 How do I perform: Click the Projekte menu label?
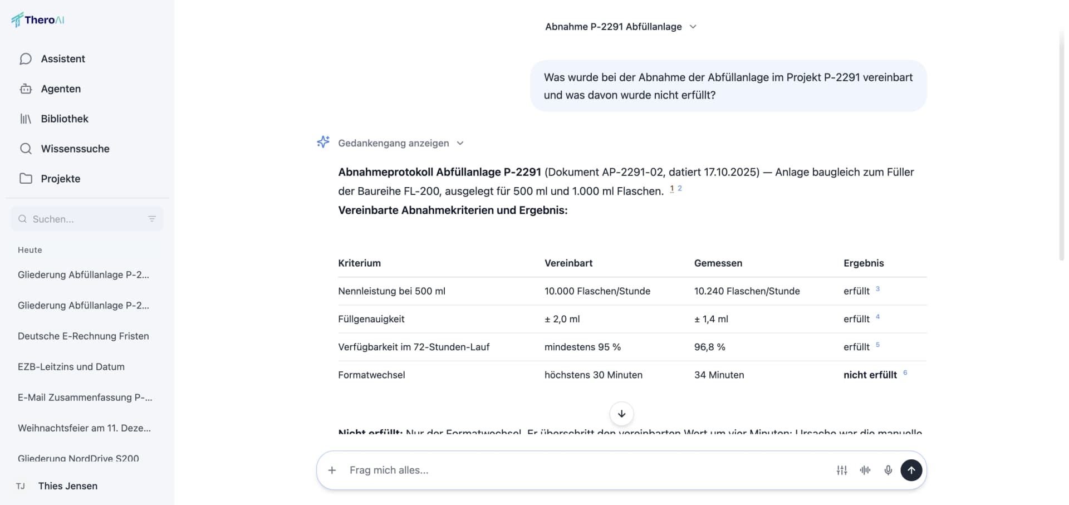coord(61,179)
